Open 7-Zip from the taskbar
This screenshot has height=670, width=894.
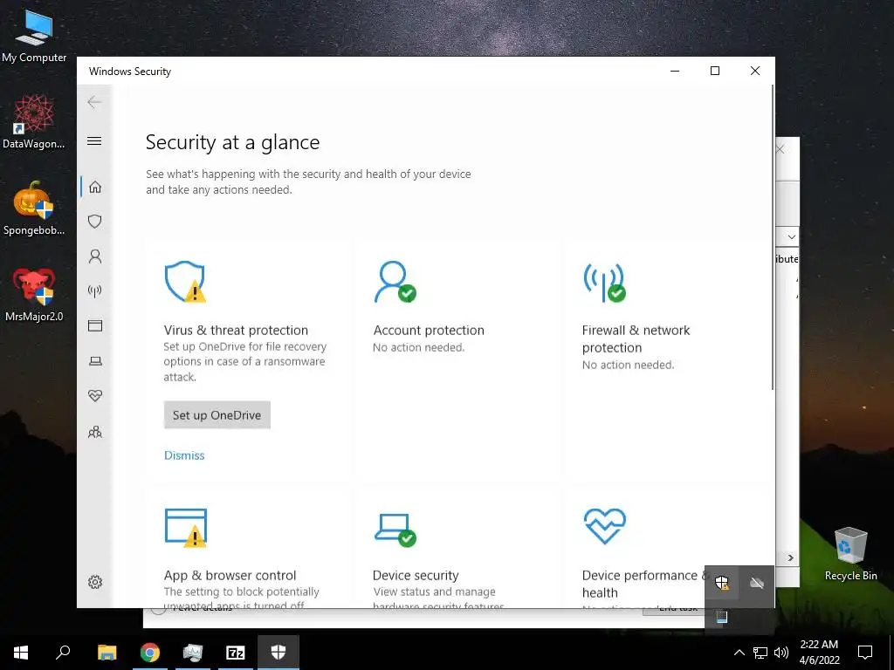[236, 653]
